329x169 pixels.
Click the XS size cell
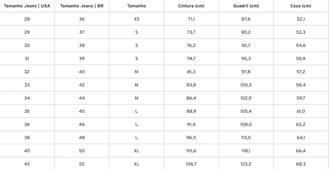click(x=137, y=19)
